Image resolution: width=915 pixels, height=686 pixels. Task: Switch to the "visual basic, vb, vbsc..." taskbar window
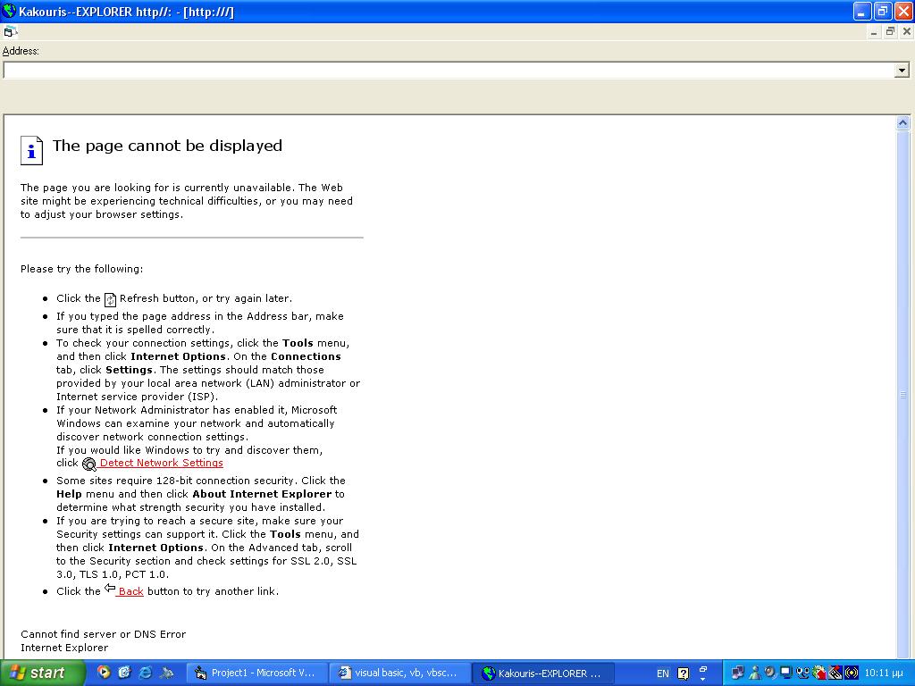pos(399,673)
